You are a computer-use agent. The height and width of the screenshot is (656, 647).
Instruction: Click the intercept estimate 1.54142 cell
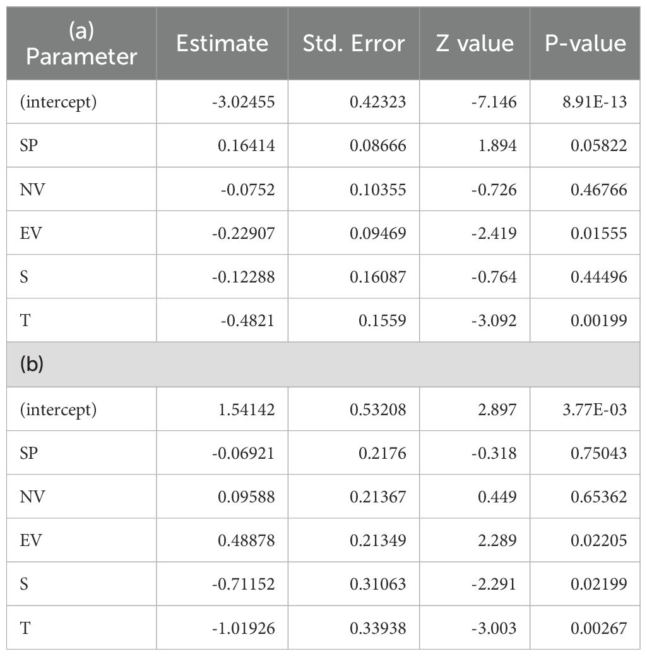pos(246,410)
